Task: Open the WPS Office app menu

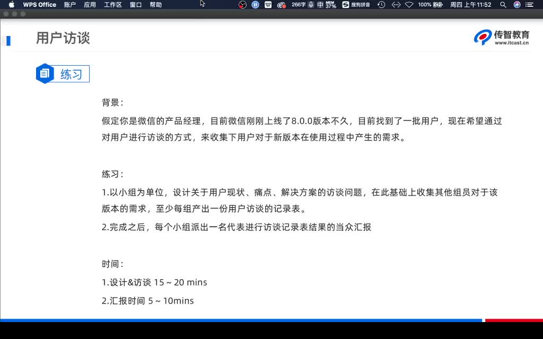Action: pyautogui.click(x=39, y=4)
